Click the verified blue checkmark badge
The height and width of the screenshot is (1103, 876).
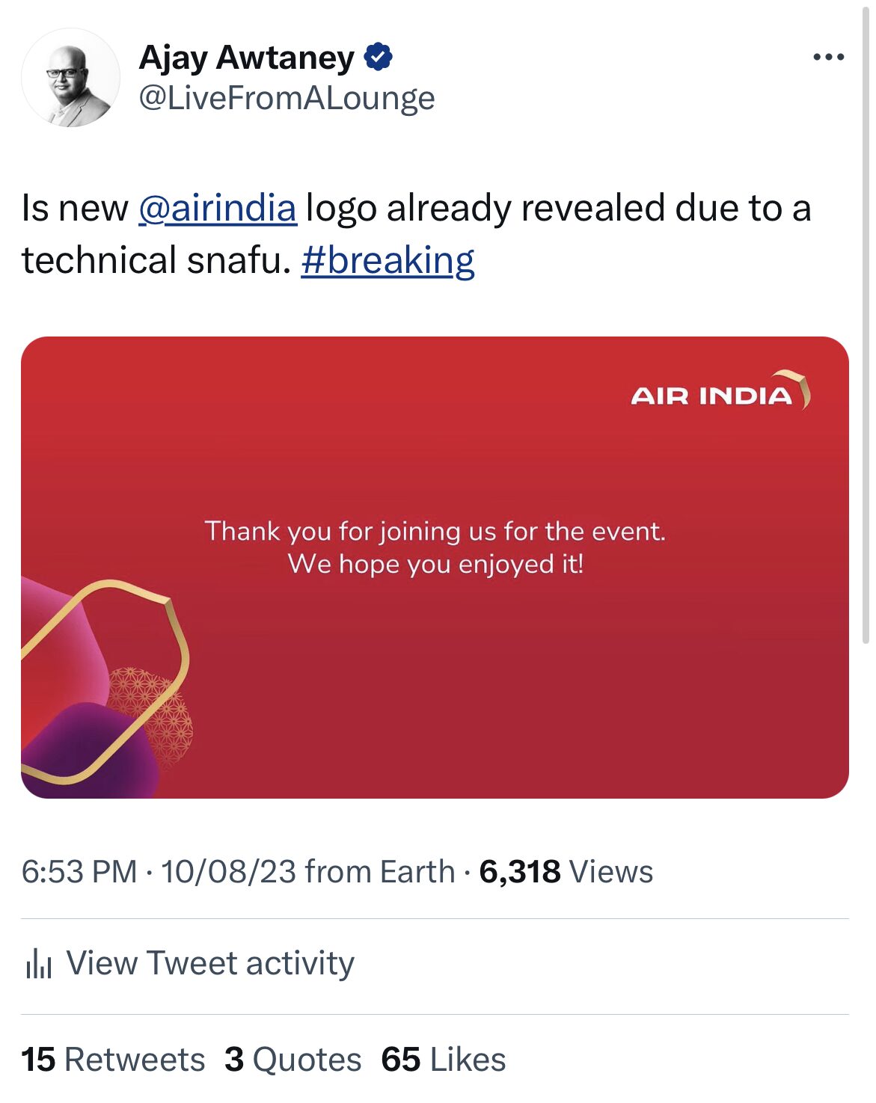[x=379, y=55]
